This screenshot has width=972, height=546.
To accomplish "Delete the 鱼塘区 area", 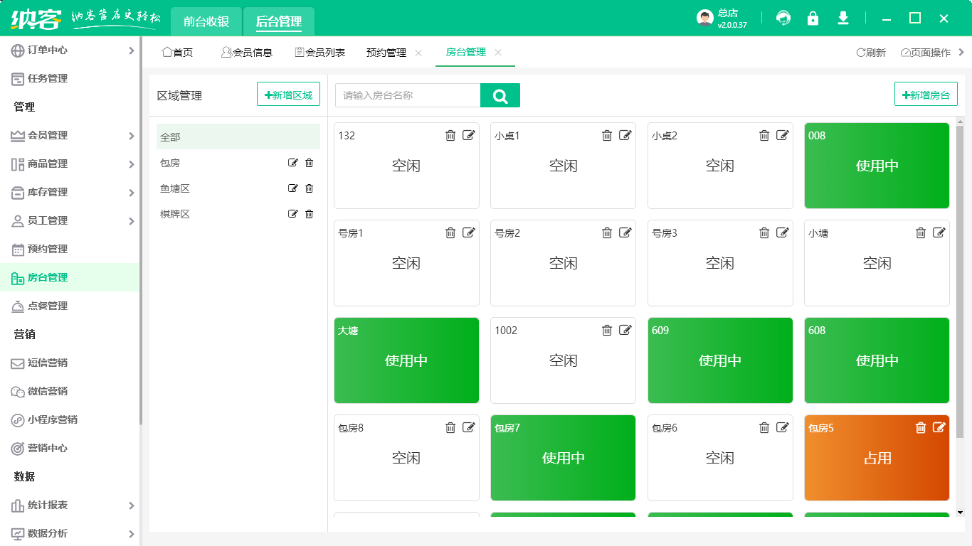I will click(309, 188).
